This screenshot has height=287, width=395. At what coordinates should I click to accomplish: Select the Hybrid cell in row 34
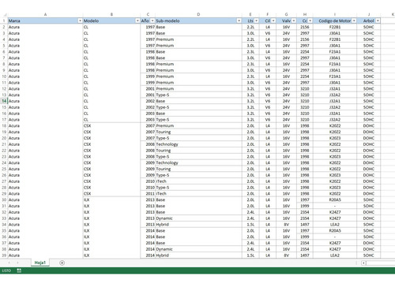198,225
